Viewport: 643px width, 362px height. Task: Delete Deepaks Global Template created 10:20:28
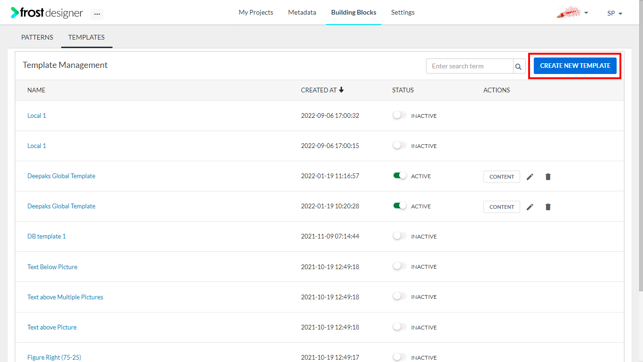click(x=548, y=207)
